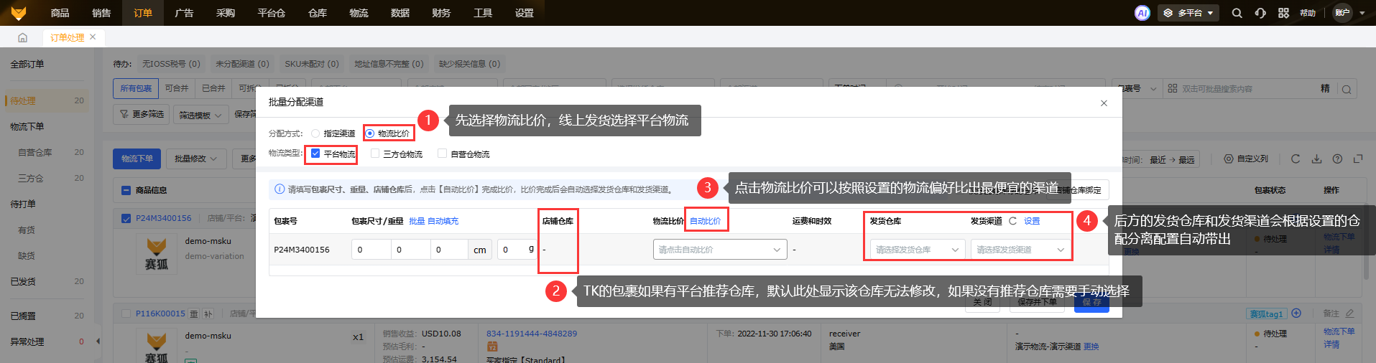Image resolution: width=1376 pixels, height=363 pixels.
Task: Click the 更多筛选 filter funnel button
Action: point(142,115)
